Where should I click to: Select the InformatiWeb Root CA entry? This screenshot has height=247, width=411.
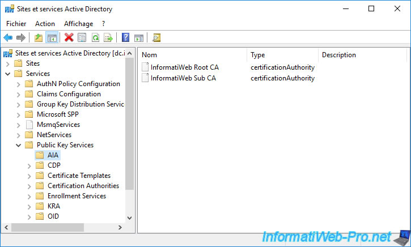tap(185, 67)
